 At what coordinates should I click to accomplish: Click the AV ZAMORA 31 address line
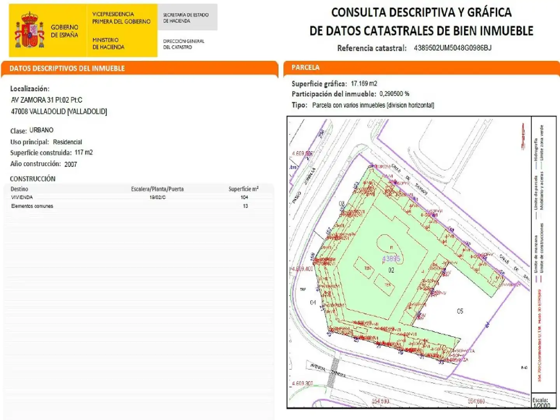[47, 100]
